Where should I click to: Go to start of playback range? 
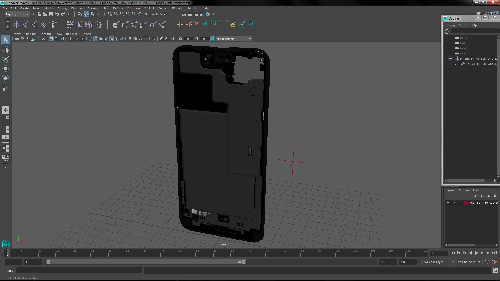click(x=452, y=253)
